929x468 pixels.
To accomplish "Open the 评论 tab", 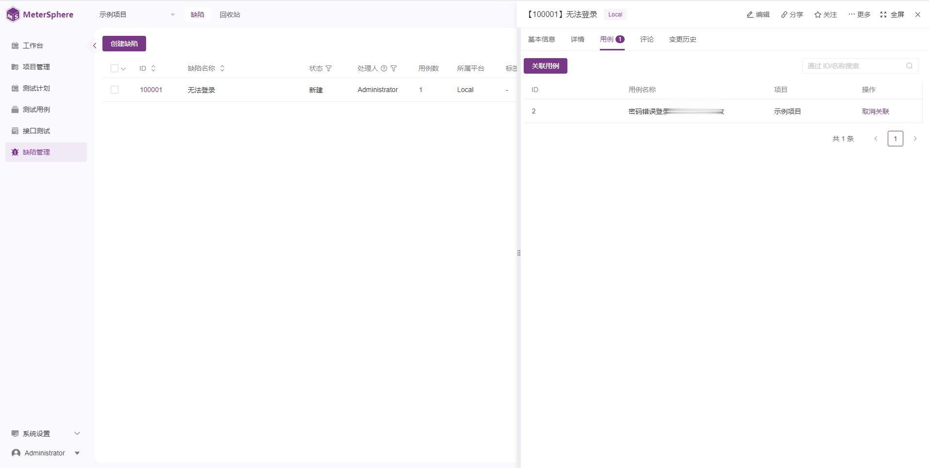I will click(647, 39).
